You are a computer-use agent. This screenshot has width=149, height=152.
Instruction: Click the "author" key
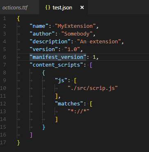point(42,34)
